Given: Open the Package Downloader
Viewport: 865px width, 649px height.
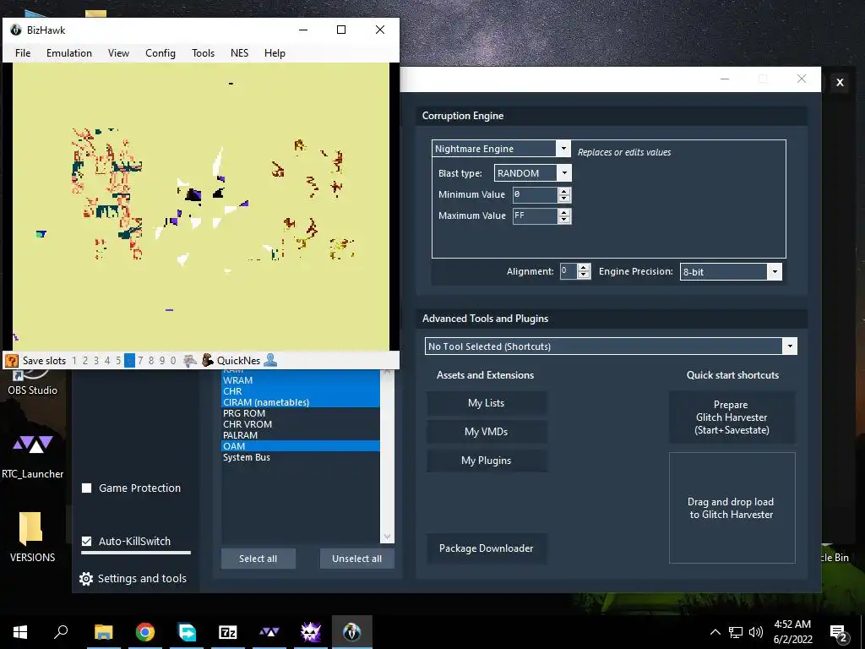Looking at the screenshot, I should coord(486,548).
